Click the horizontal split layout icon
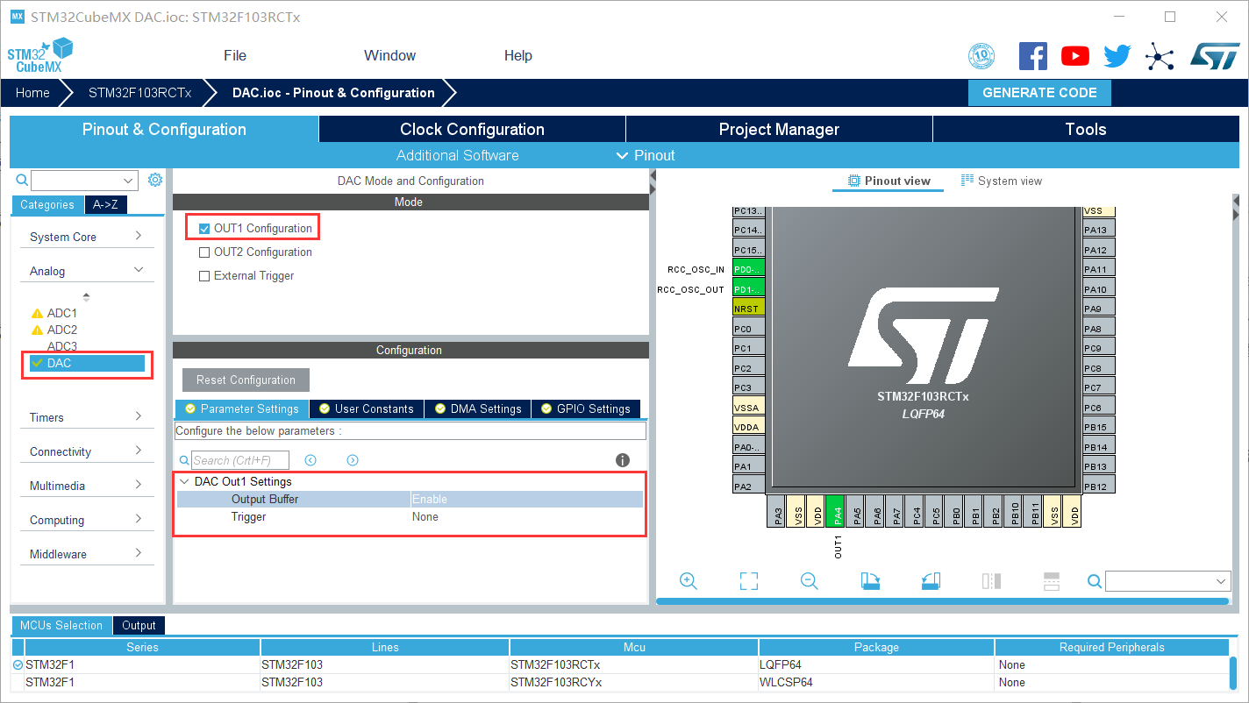The image size is (1249, 703). (1052, 581)
